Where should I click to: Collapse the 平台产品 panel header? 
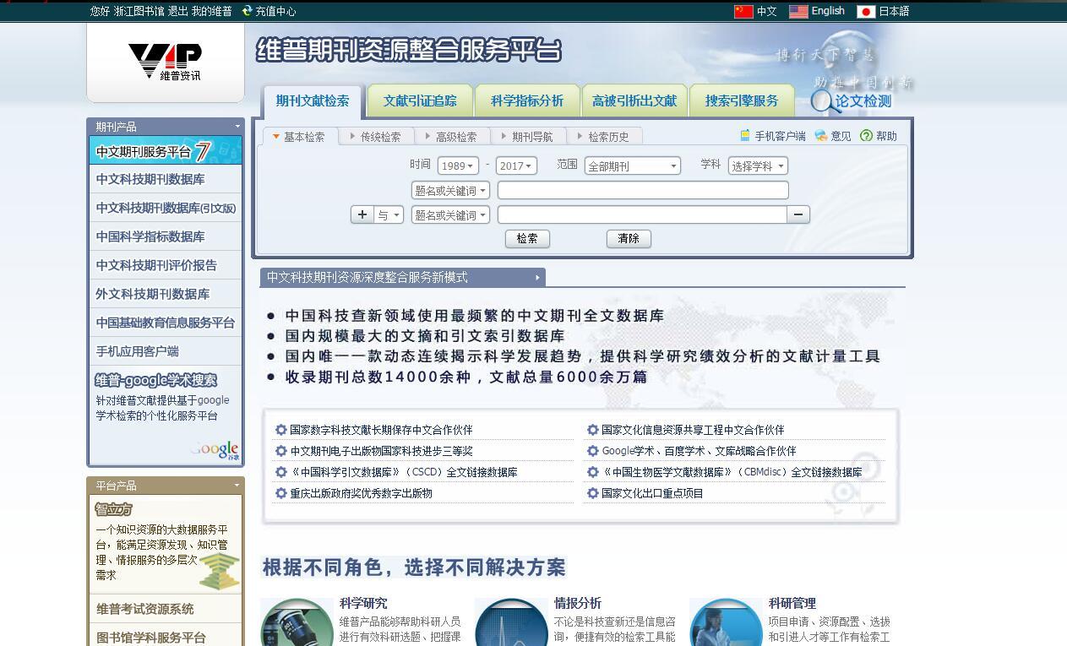point(166,486)
